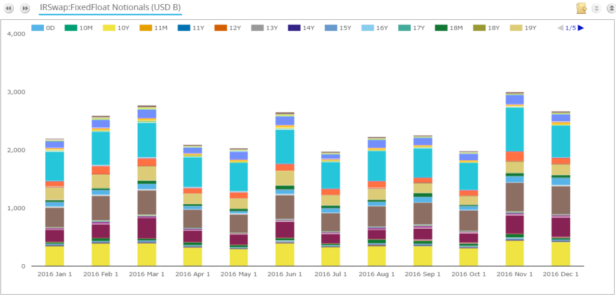Viewport: 616px width, 296px height.
Task: Toggle 18Y series via legend label
Action: [x=493, y=28]
